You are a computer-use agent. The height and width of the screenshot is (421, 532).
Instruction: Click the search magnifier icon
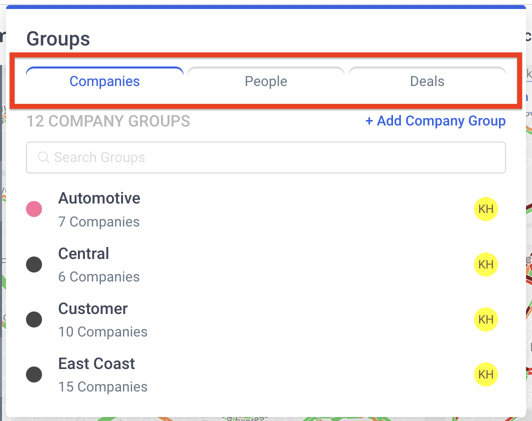tap(44, 157)
